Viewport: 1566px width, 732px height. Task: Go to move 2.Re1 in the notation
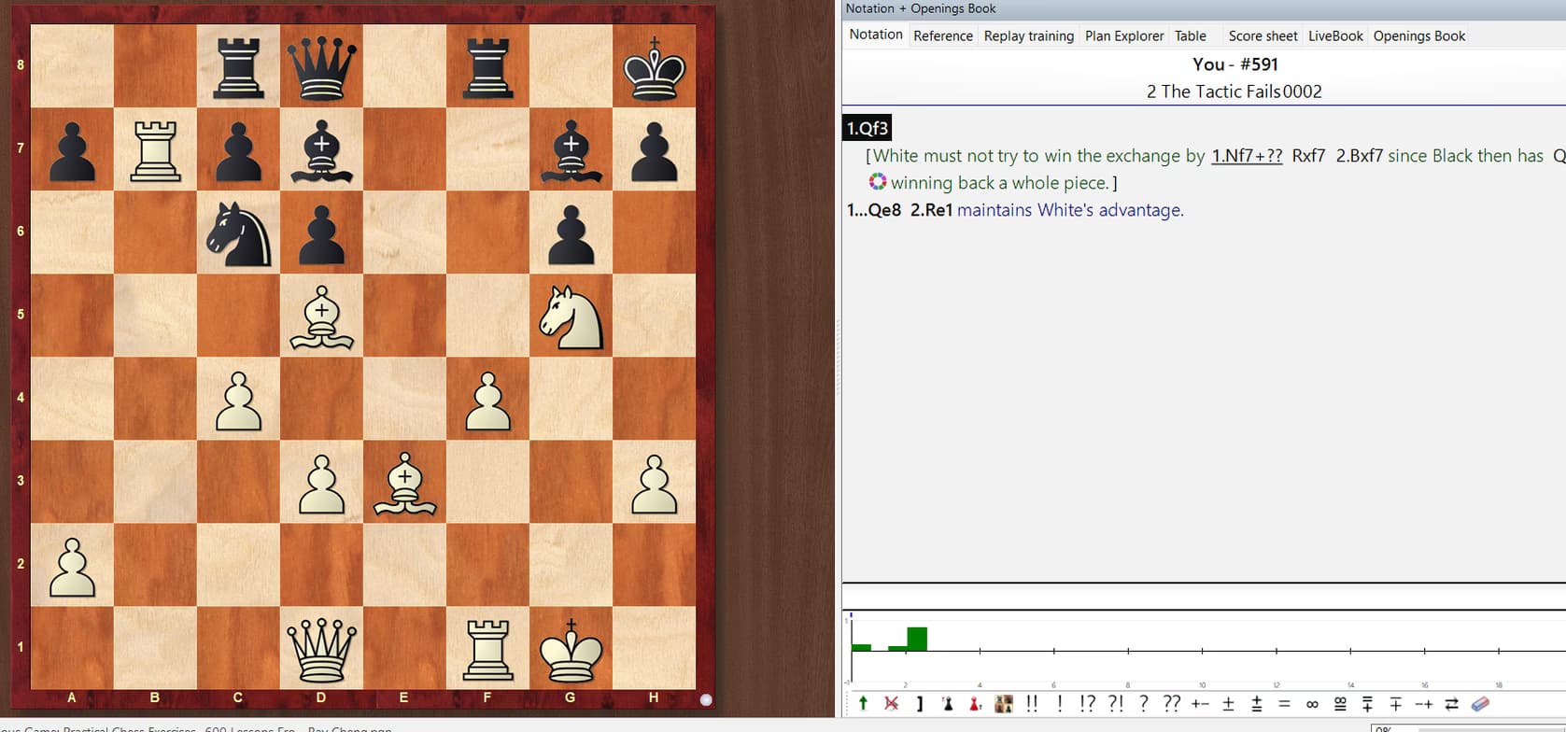(931, 210)
